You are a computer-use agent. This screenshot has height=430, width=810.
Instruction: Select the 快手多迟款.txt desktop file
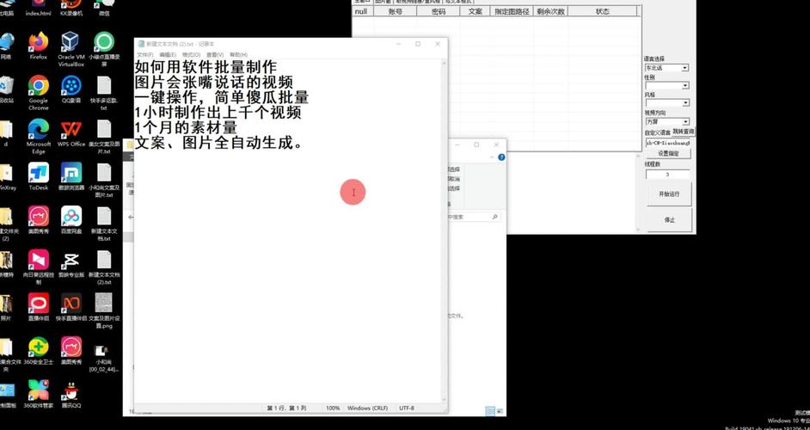pyautogui.click(x=104, y=86)
